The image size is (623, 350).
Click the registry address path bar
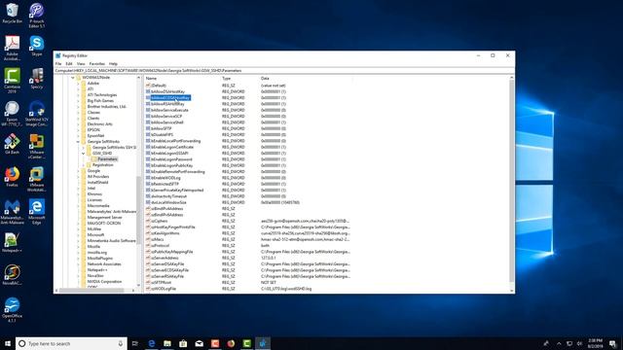pyautogui.click(x=284, y=71)
